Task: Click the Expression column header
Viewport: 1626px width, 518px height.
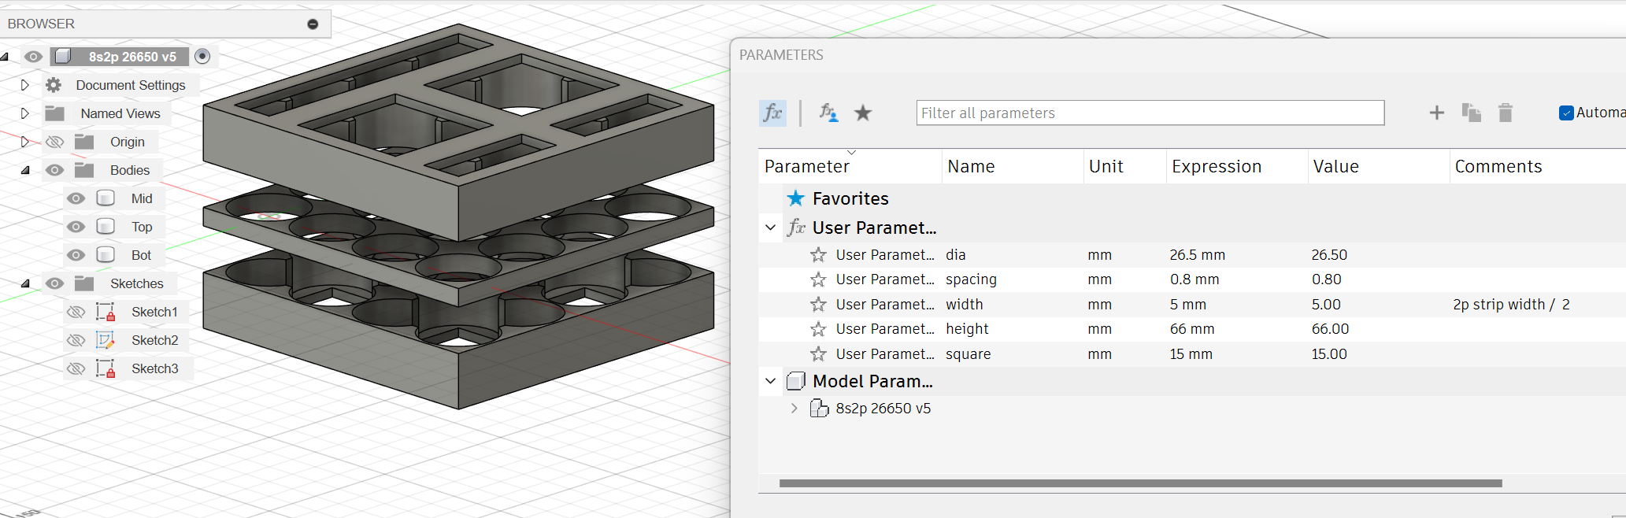Action: coord(1237,166)
